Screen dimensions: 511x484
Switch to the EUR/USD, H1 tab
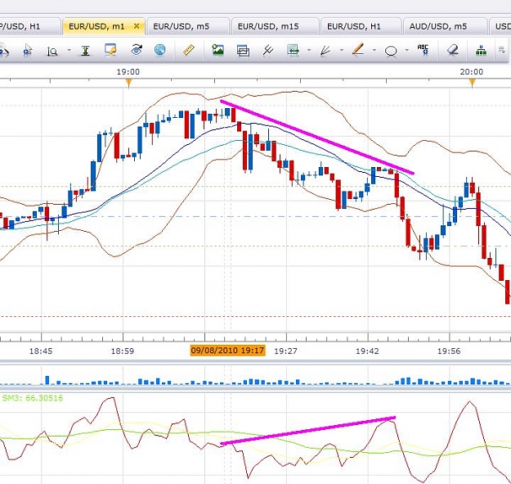coord(361,26)
